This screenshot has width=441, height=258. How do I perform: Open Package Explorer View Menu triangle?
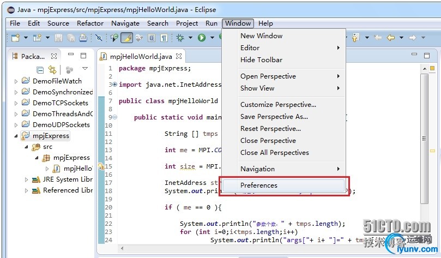85,68
